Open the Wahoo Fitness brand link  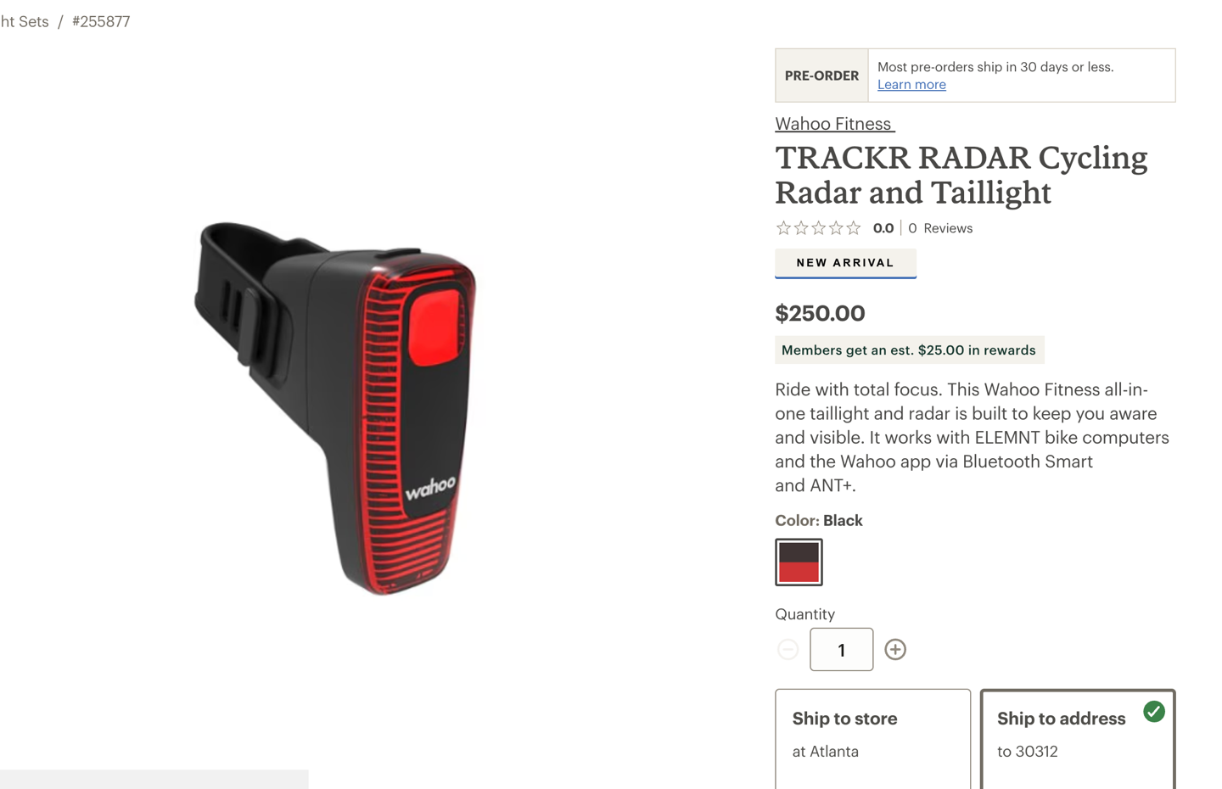(834, 124)
